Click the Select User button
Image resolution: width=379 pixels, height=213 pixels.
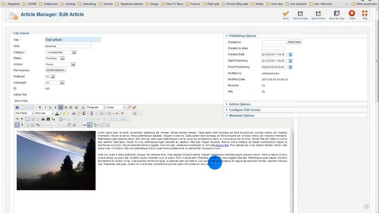tap(294, 42)
